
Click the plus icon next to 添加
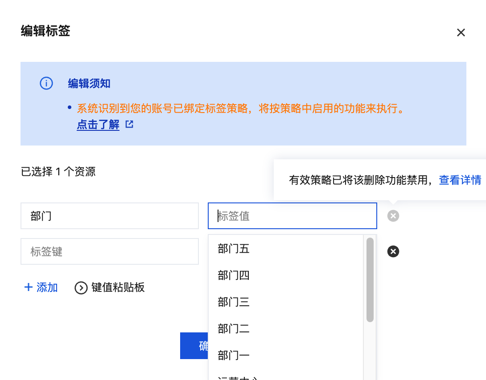point(29,287)
